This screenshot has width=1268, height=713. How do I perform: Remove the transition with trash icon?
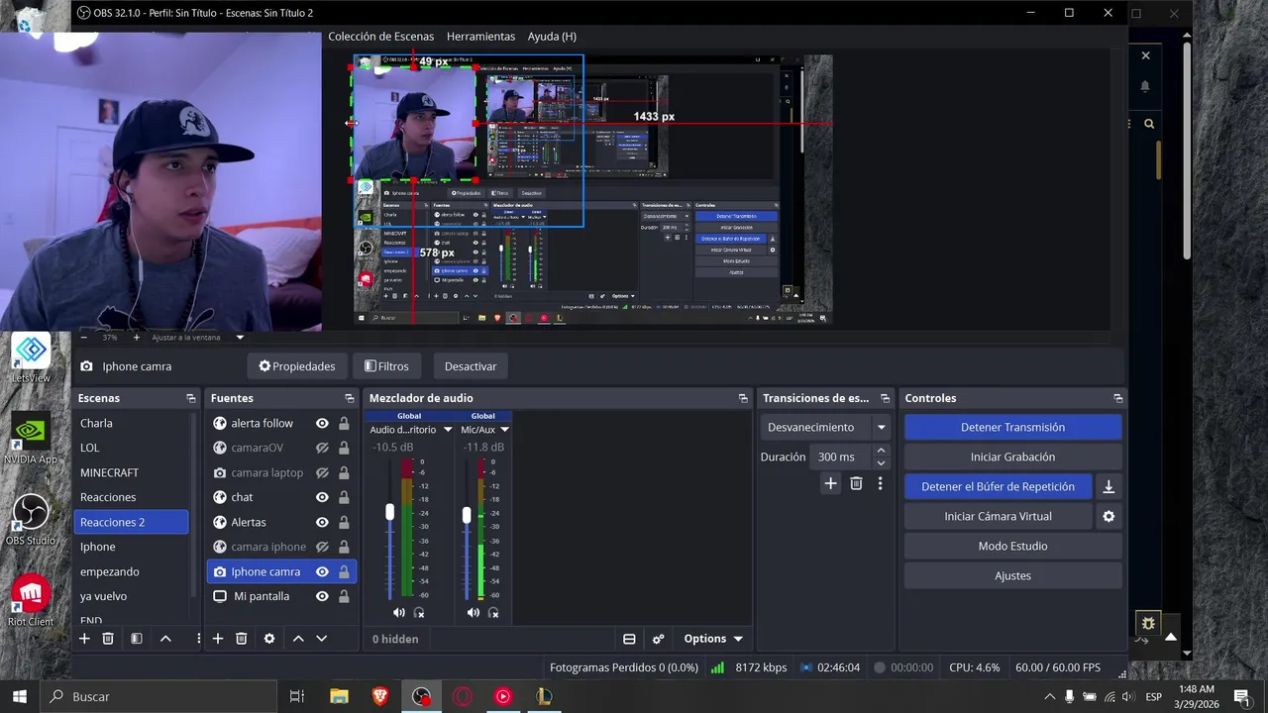tap(856, 483)
